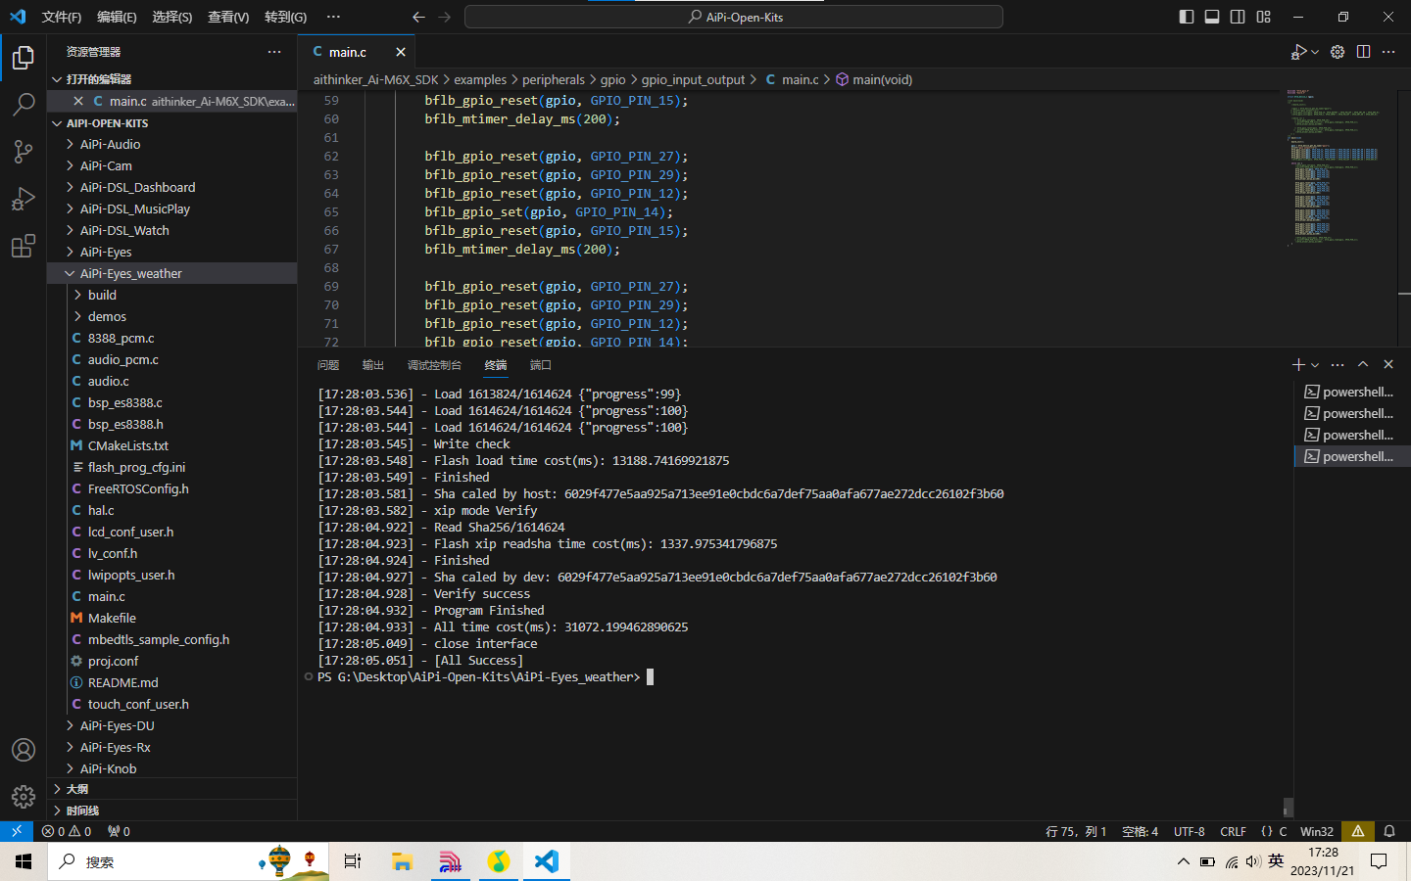
Task: Click the Win32 configuration status item
Action: coord(1317,831)
